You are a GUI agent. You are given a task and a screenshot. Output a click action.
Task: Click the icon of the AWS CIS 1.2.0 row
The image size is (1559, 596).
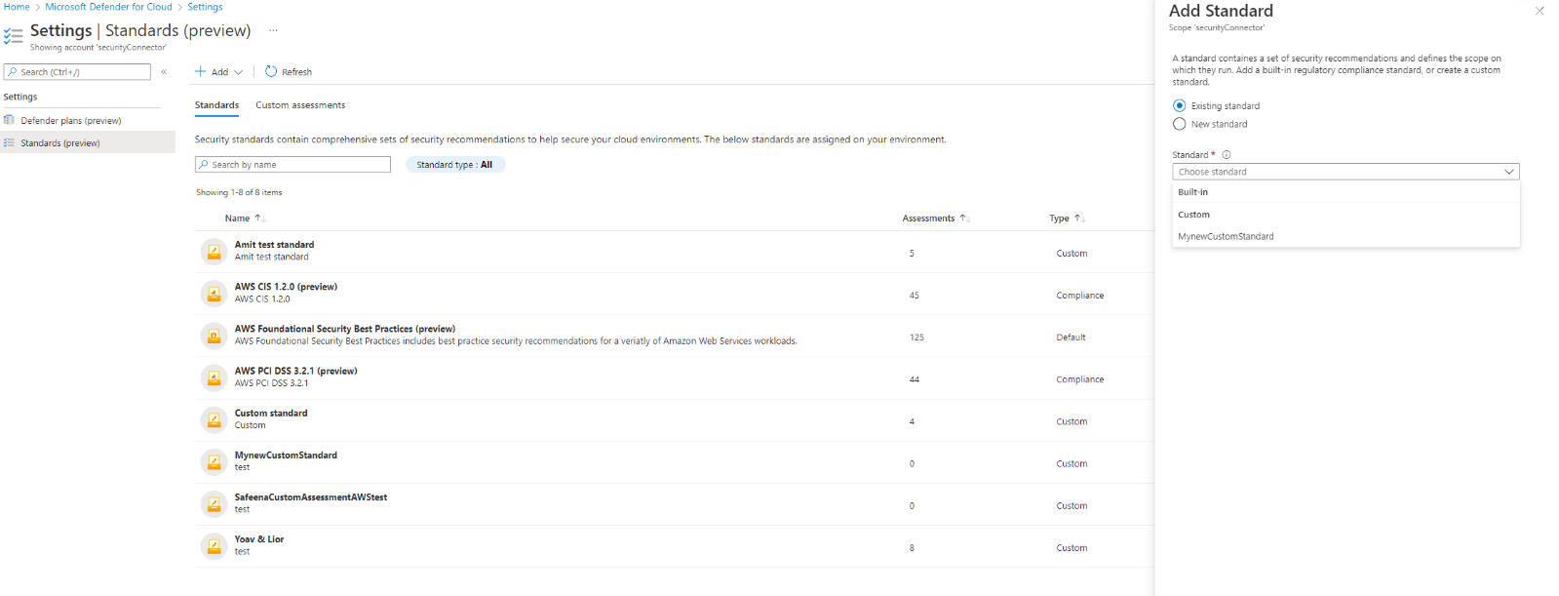pyautogui.click(x=214, y=294)
